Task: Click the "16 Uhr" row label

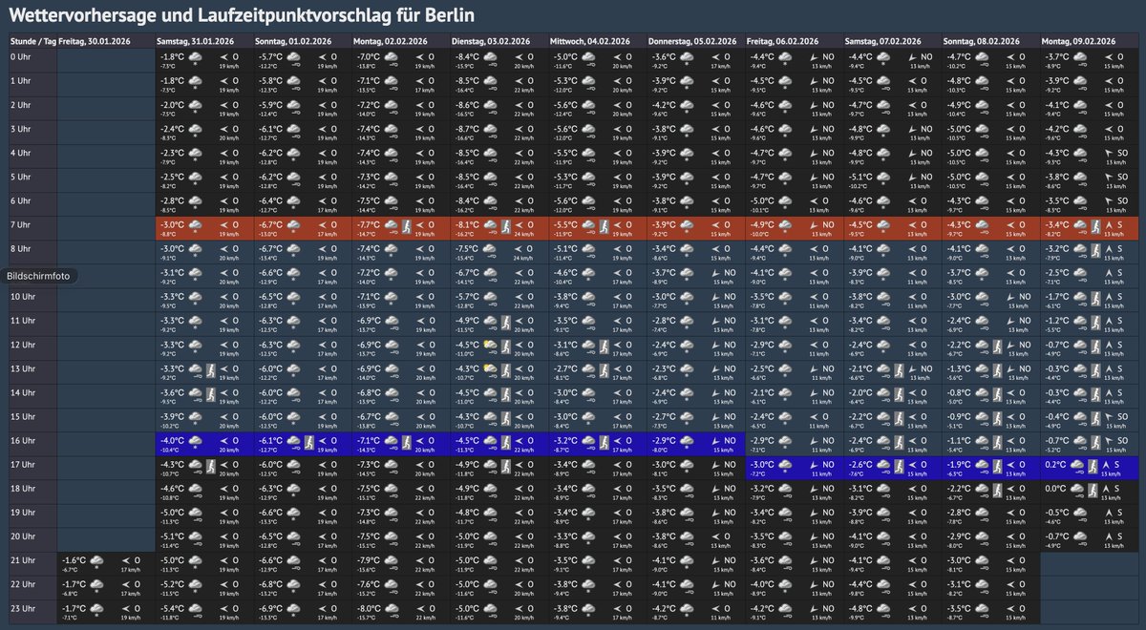Action: click(x=22, y=440)
